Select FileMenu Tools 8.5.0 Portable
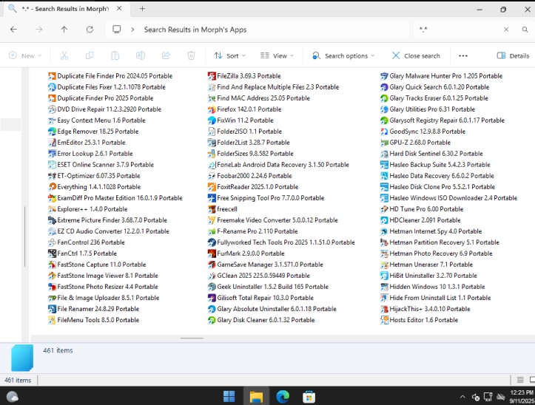The width and height of the screenshot is (535, 405). [94, 320]
